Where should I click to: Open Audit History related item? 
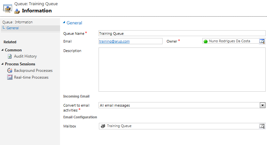[x=25, y=56]
